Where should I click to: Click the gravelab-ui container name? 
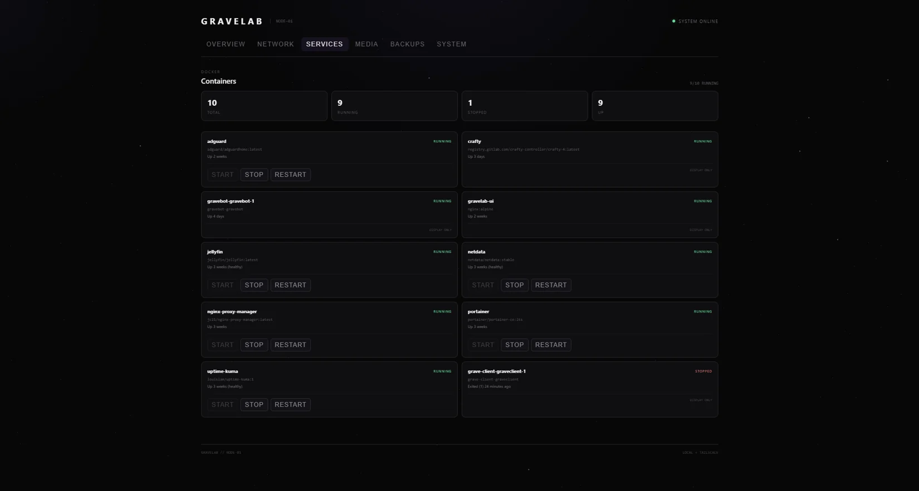coord(481,201)
